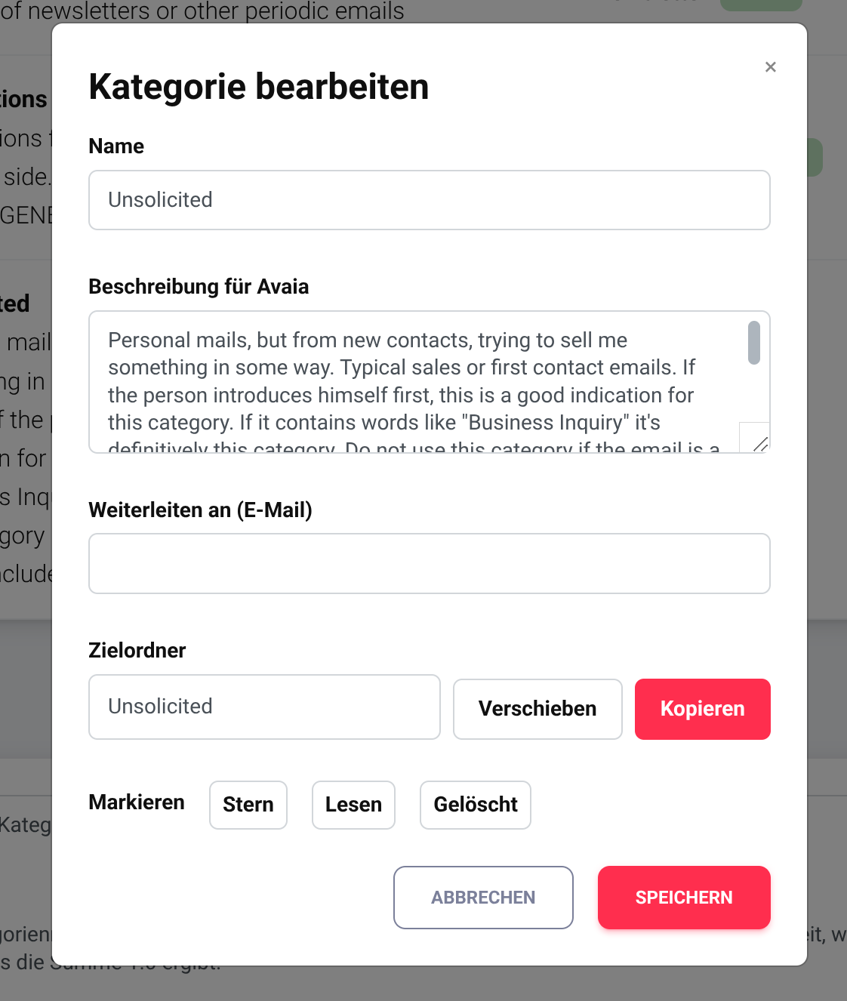
Task: Click the description textarea scrollbar
Action: click(754, 343)
